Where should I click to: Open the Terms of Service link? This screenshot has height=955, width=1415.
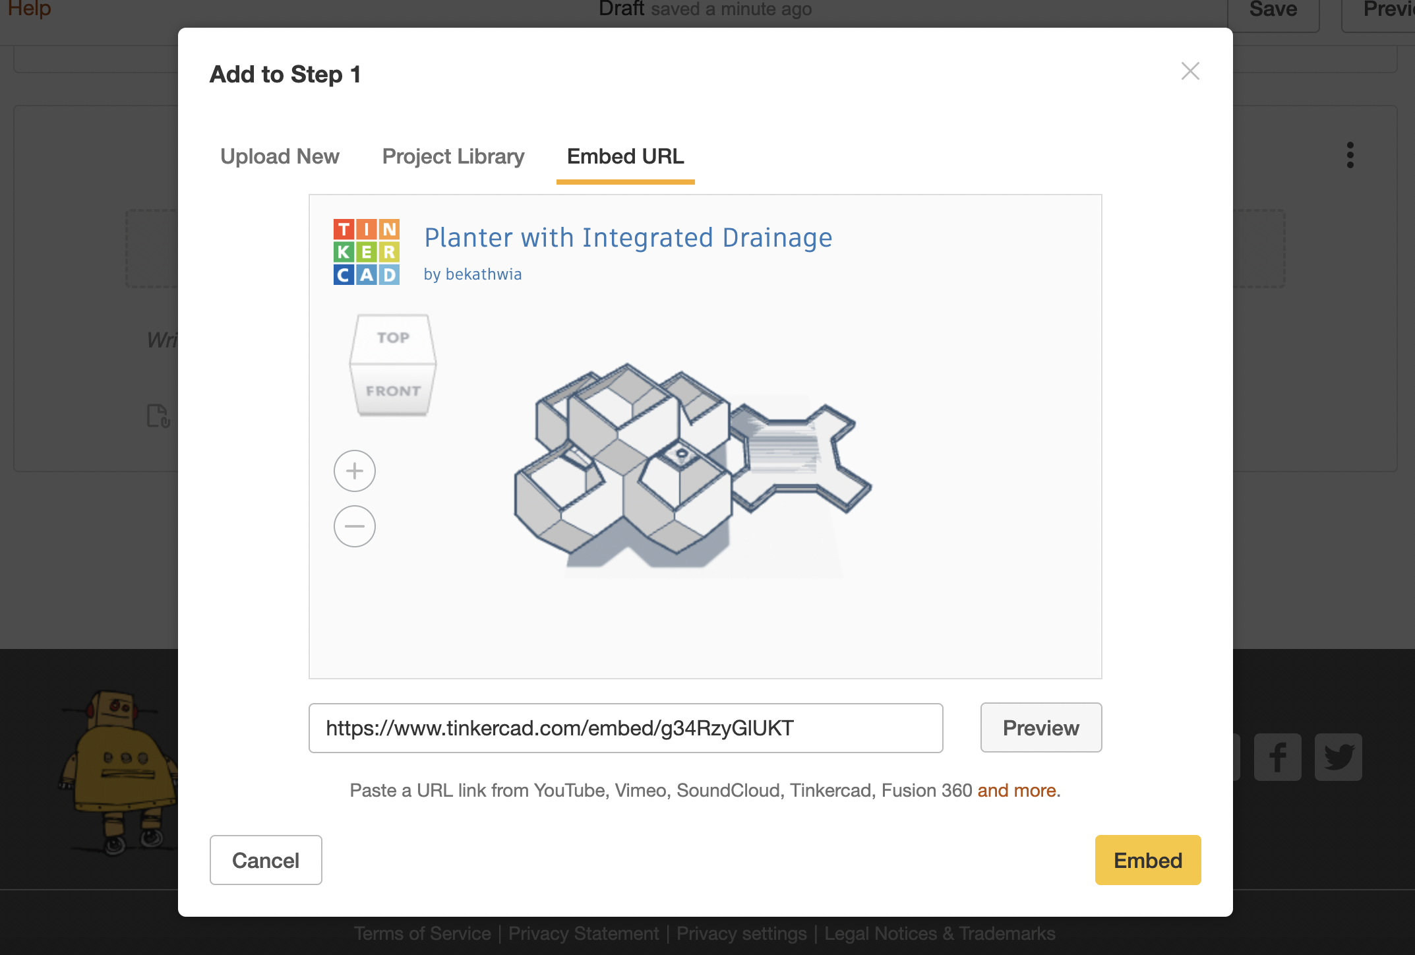coord(422,933)
